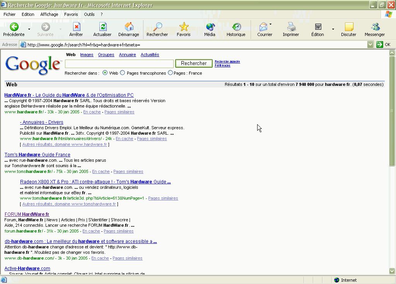396x284 pixels.
Task: Open the Favoris menu in the menu bar
Action: pos(71,14)
